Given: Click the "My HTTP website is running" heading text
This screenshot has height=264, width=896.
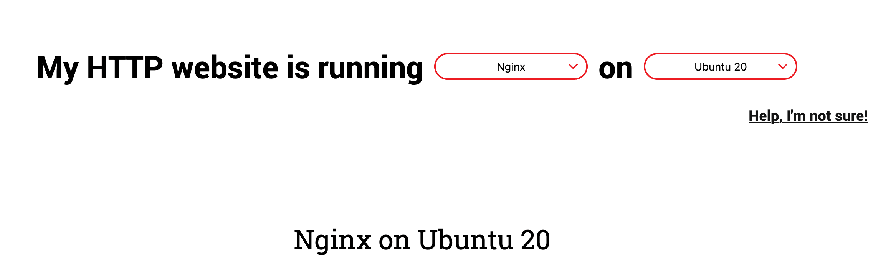Looking at the screenshot, I should click(230, 68).
